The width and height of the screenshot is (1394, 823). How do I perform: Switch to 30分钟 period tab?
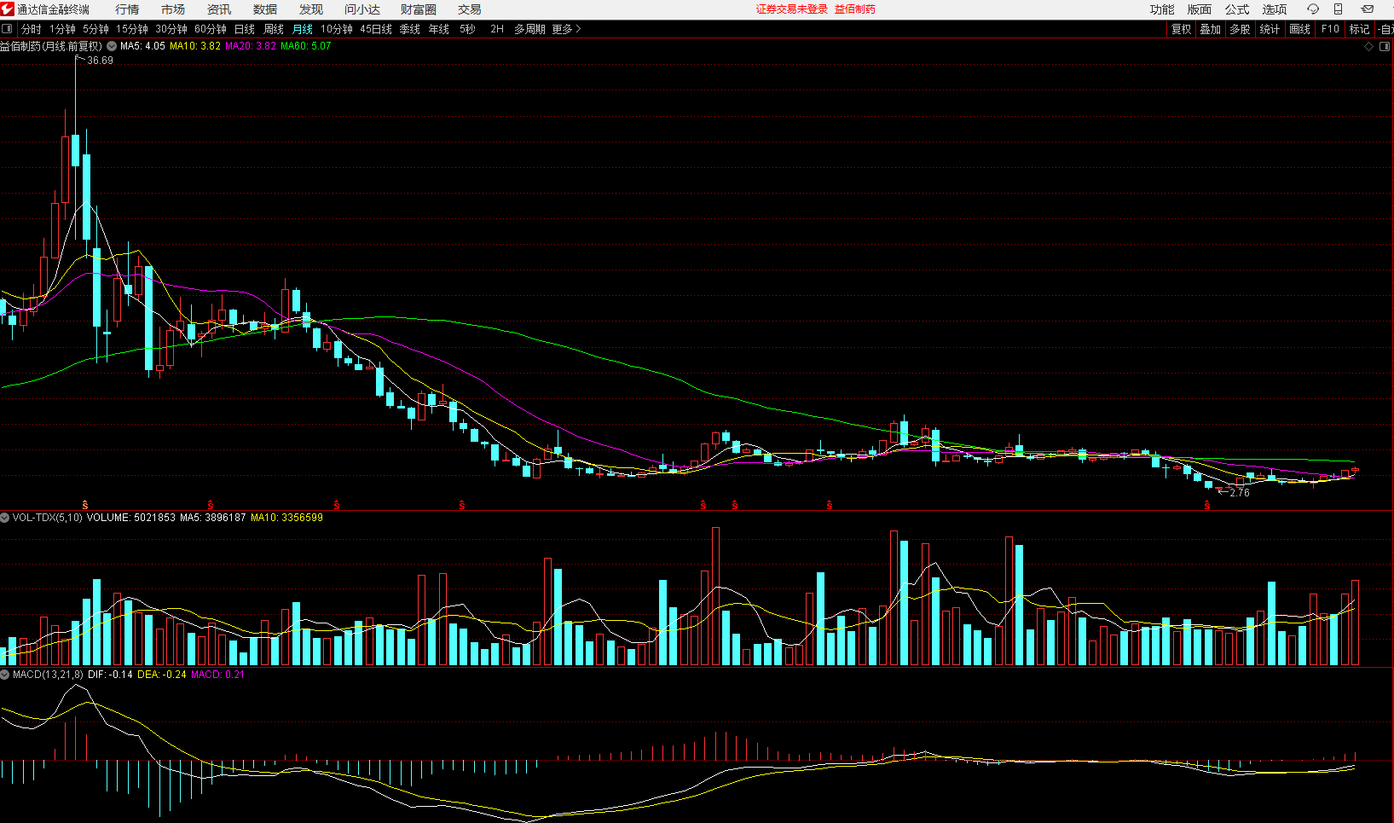coord(171,29)
